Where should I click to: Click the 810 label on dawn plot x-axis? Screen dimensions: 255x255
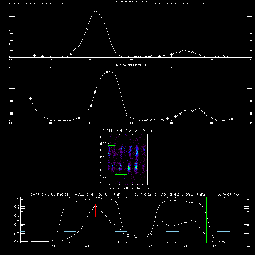[10, 59]
